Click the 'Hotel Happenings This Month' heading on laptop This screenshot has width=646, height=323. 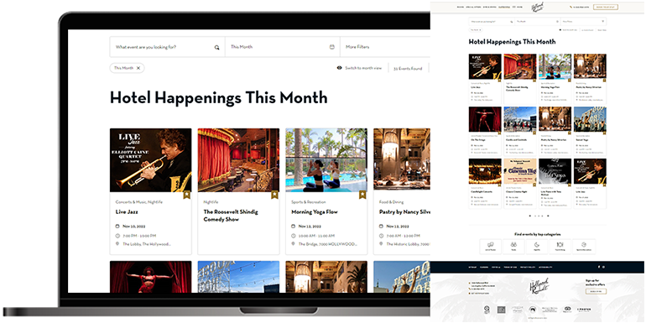[218, 98]
